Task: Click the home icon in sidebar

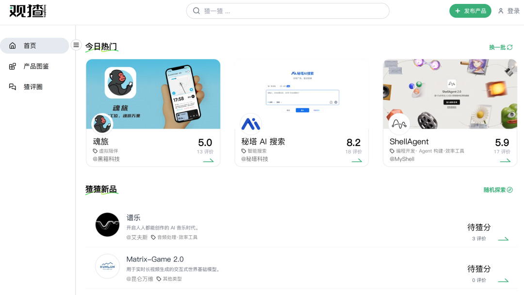Action: 12,46
